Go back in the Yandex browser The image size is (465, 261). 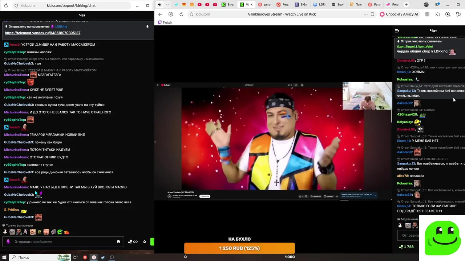[160, 14]
